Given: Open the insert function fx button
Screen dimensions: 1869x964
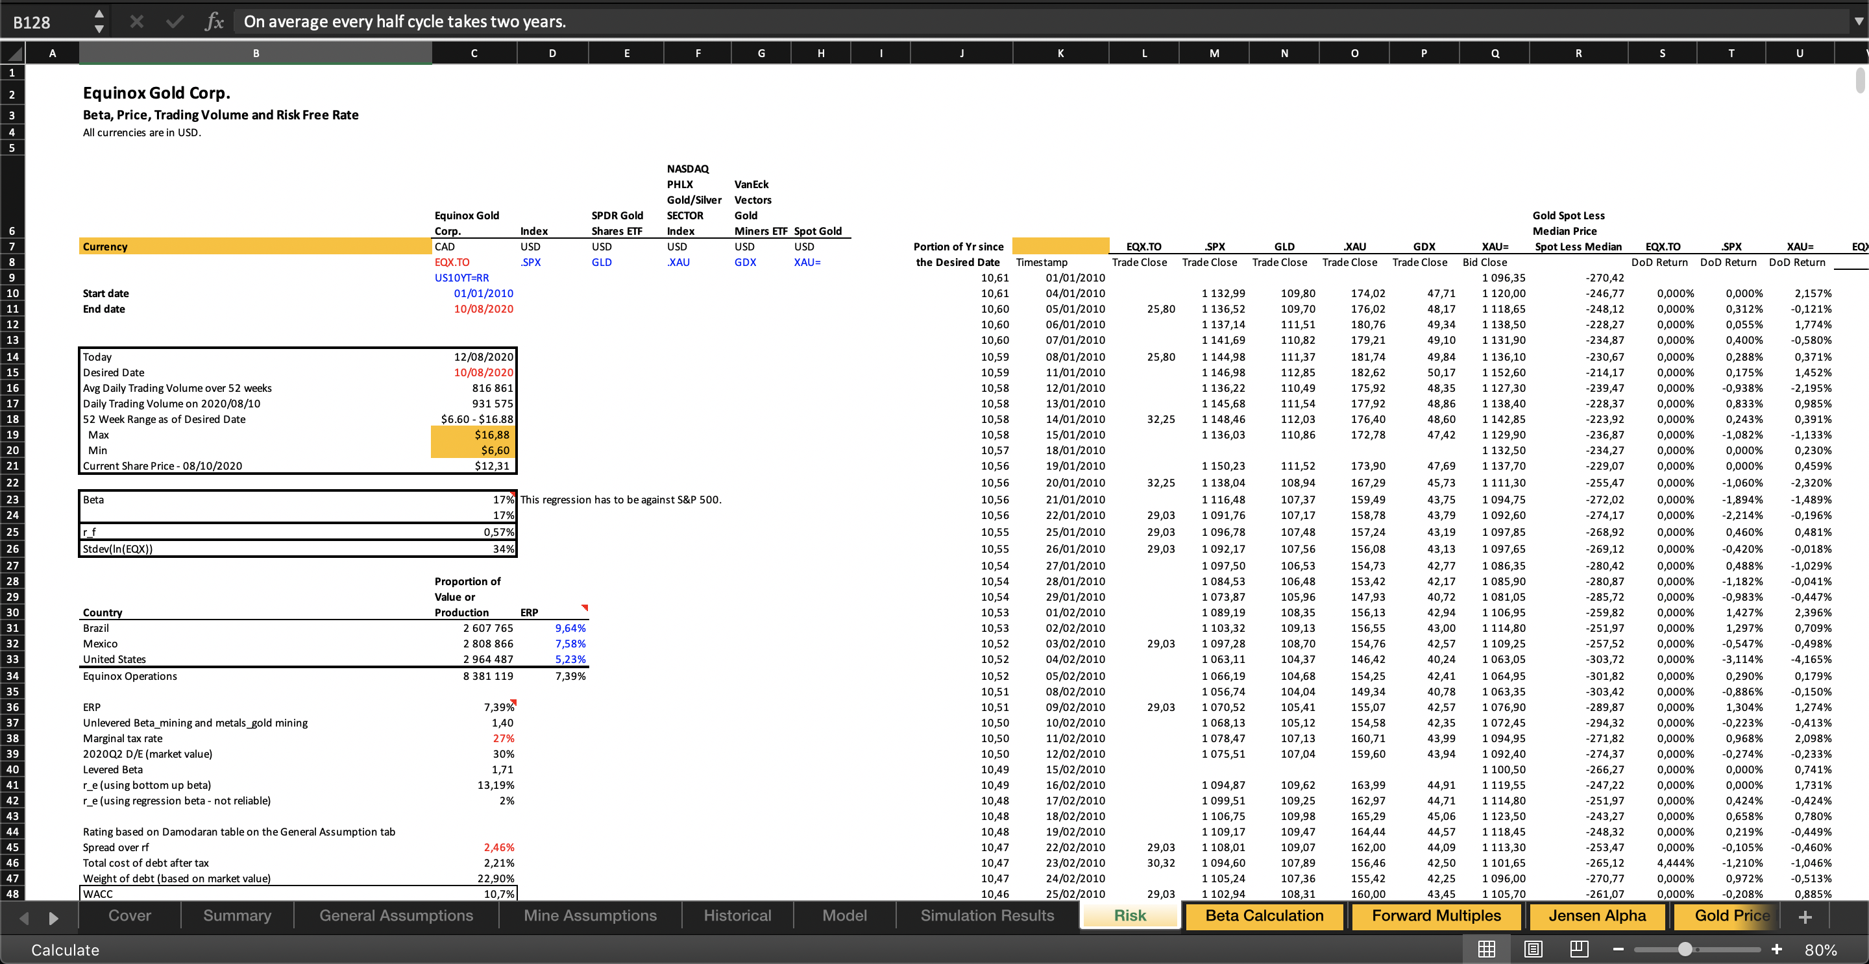Looking at the screenshot, I should [214, 22].
